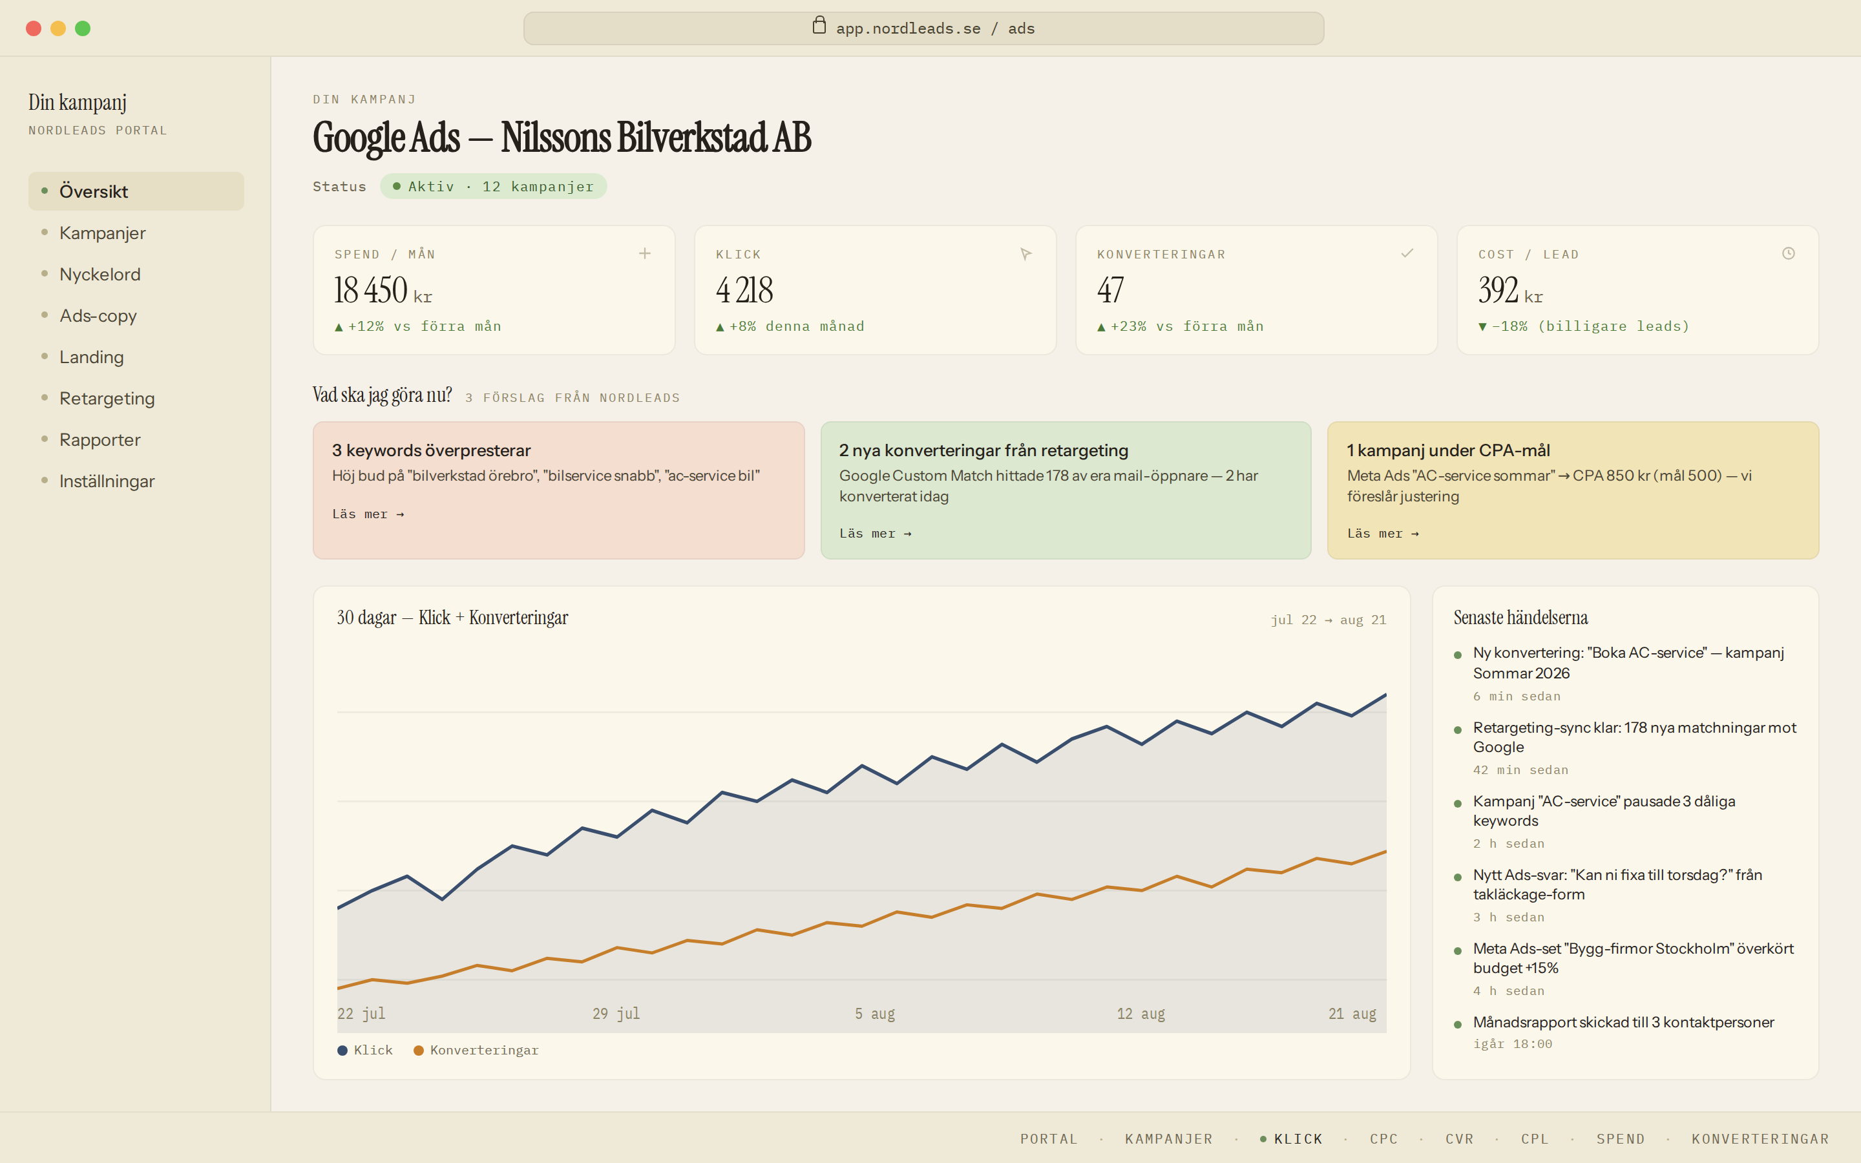
Task: Click the event "Ny konvertering: Boka AC-service"
Action: tap(1627, 674)
